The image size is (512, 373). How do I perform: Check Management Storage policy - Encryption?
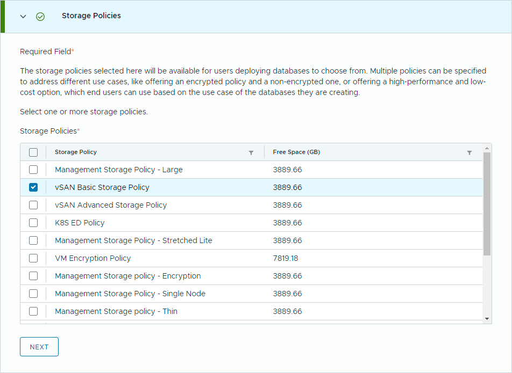tap(33, 276)
